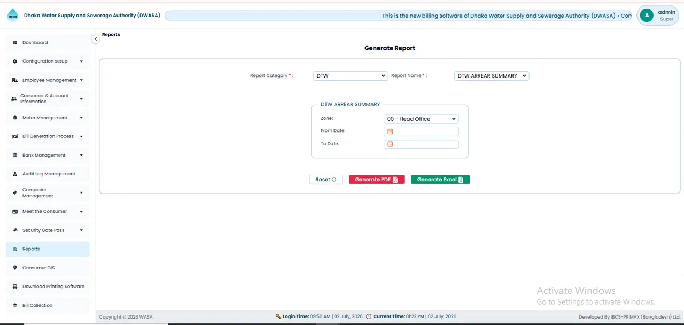Open the Zone dropdown
This screenshot has width=684, height=325.
pyautogui.click(x=421, y=119)
